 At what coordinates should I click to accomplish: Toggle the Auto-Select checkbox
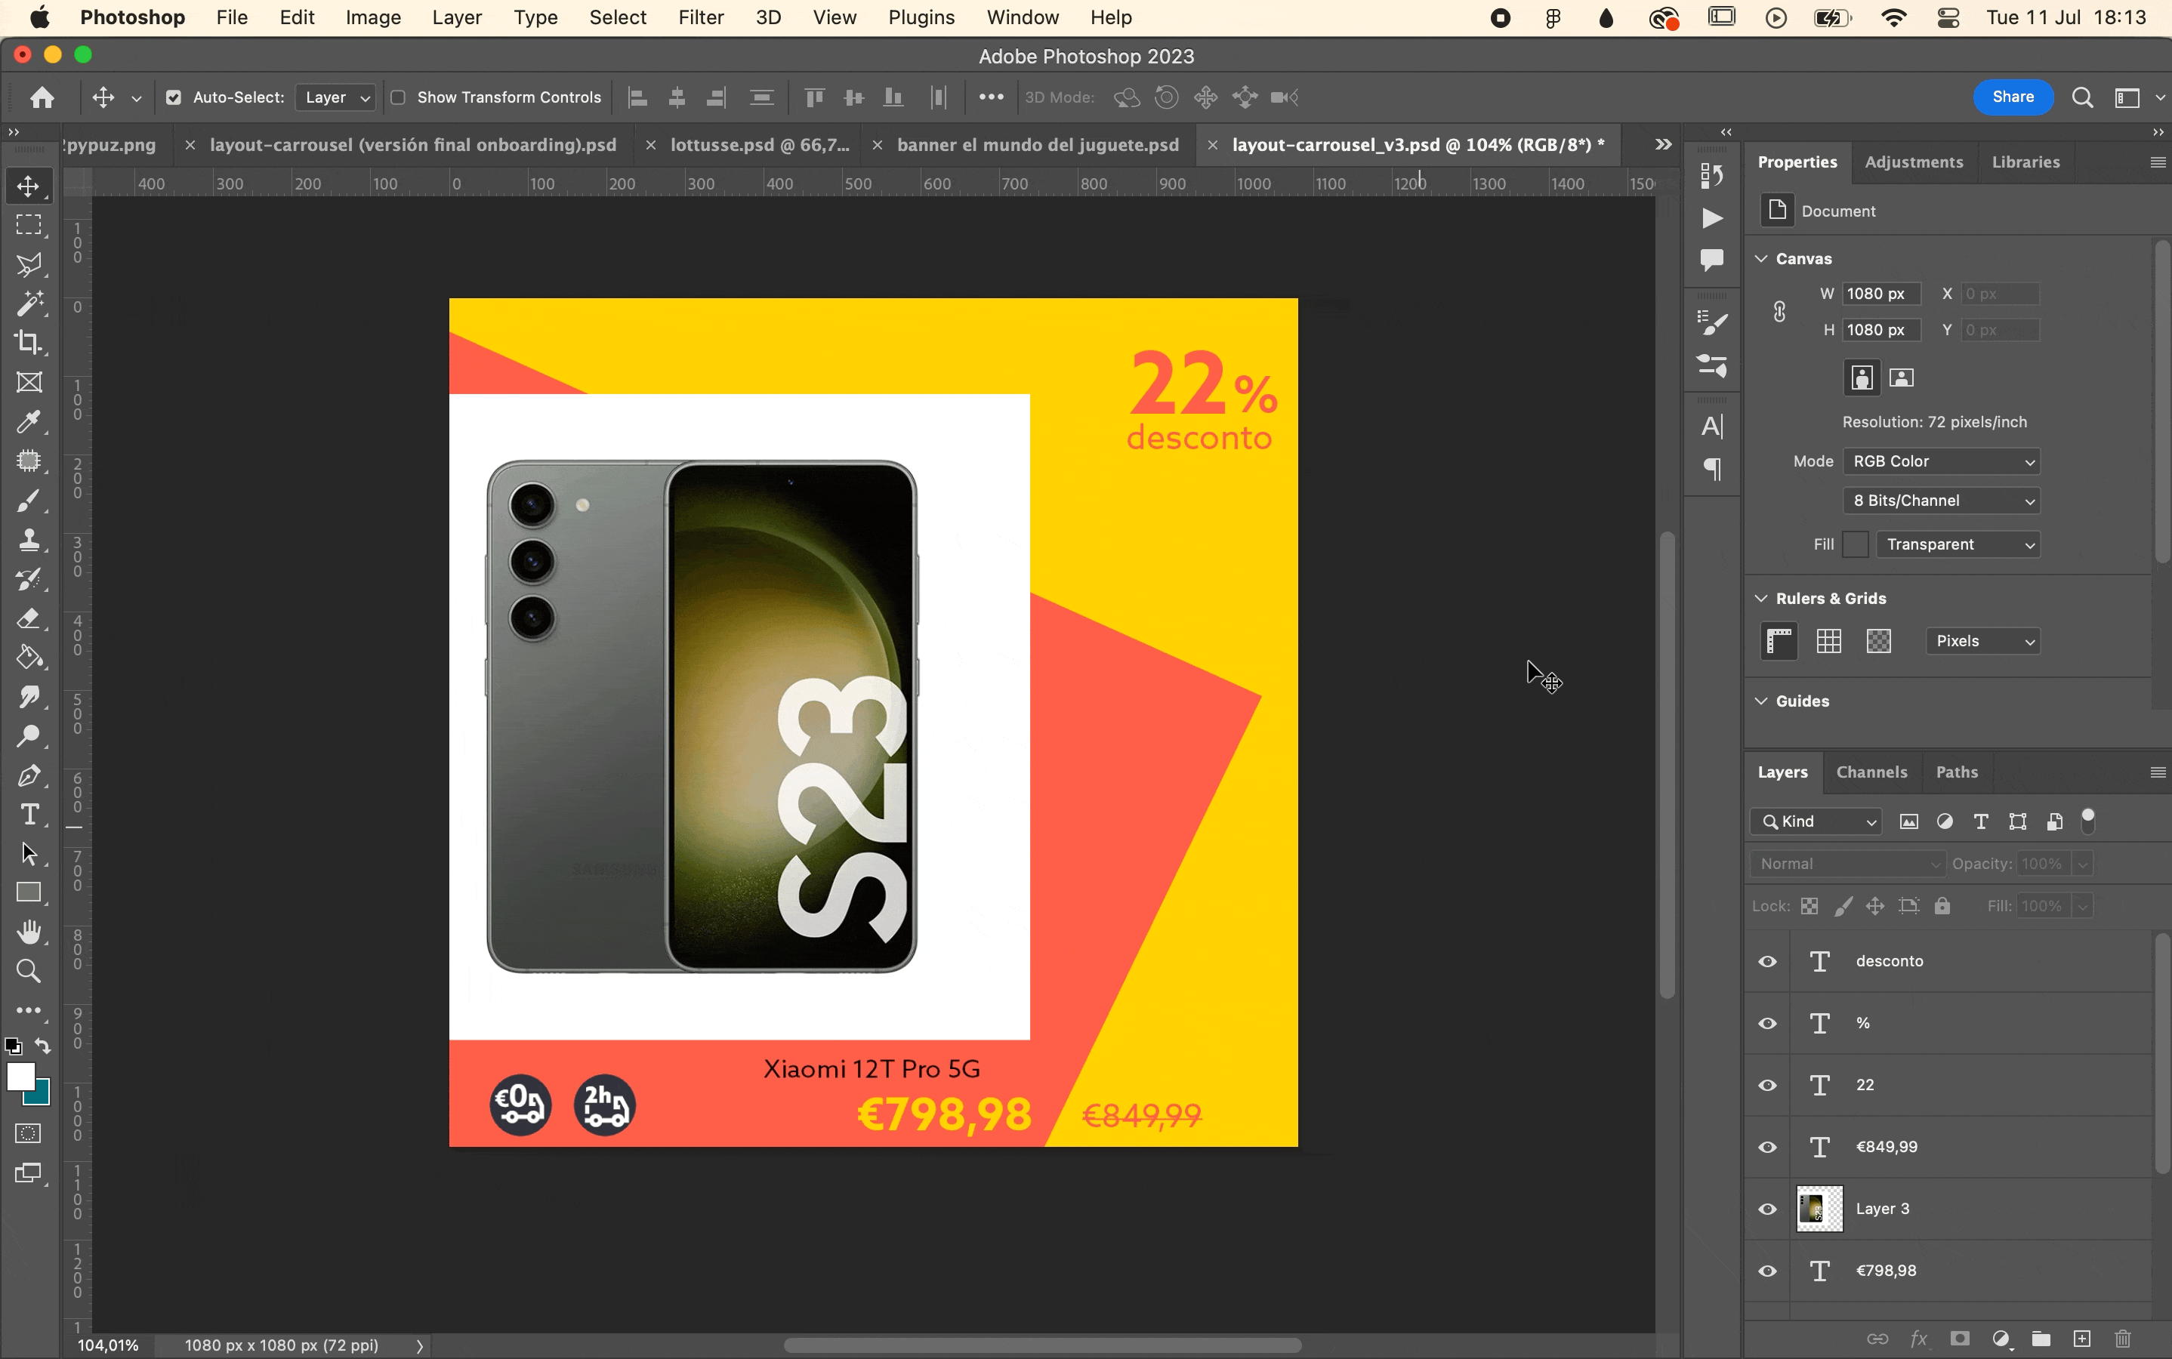pos(174,97)
